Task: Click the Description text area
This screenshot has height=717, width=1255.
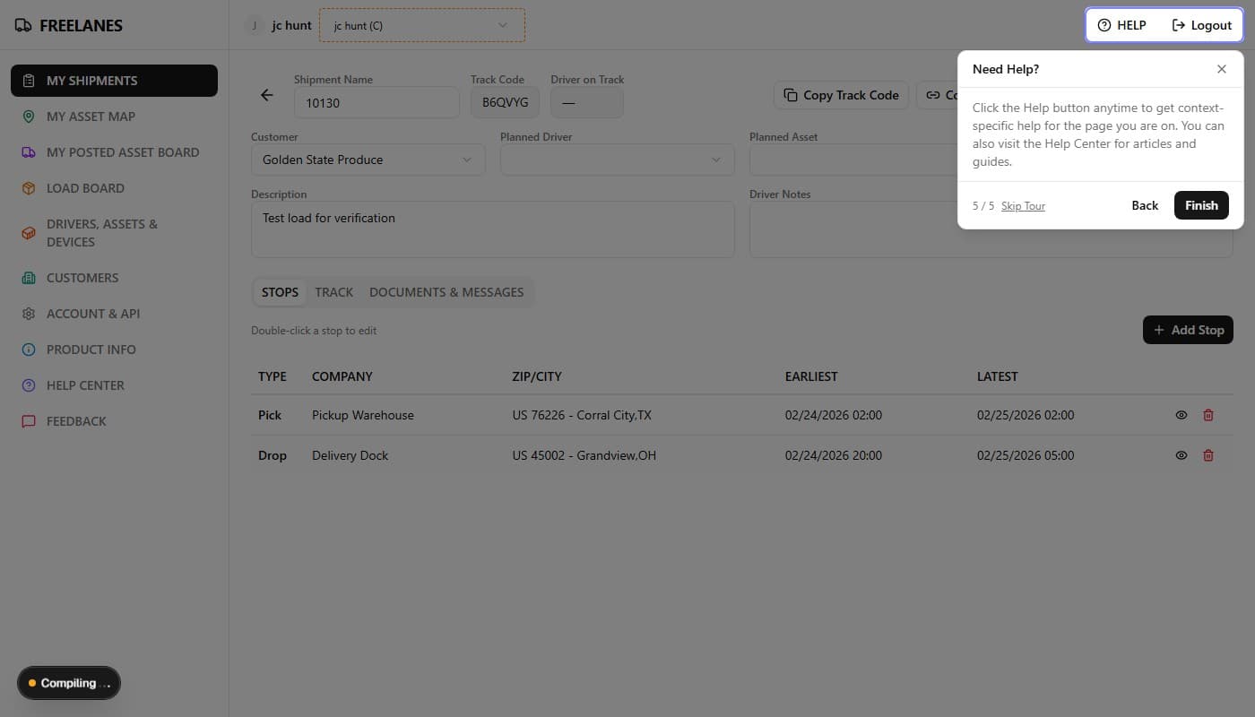Action: tap(493, 229)
